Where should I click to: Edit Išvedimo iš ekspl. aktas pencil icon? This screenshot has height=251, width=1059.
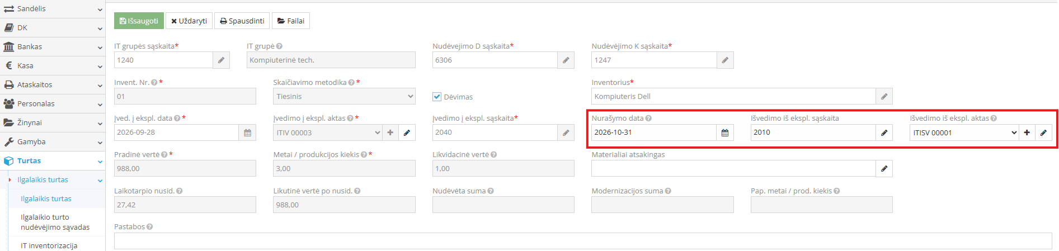coord(1043,132)
